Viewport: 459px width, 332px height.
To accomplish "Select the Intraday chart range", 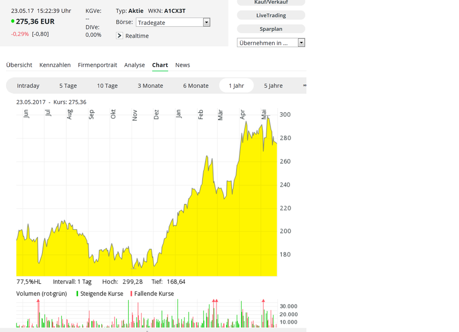I will click(x=28, y=86).
